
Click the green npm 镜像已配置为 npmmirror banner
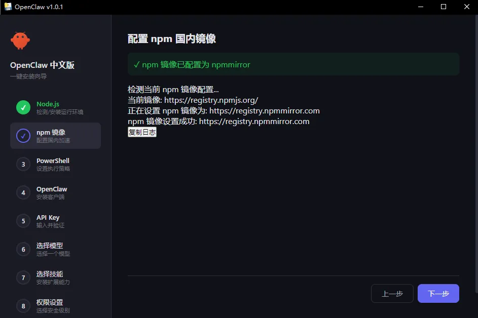(293, 64)
